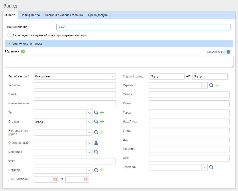Click the green plus next to Региональная группа
The width and height of the screenshot is (238, 191).
point(102,132)
